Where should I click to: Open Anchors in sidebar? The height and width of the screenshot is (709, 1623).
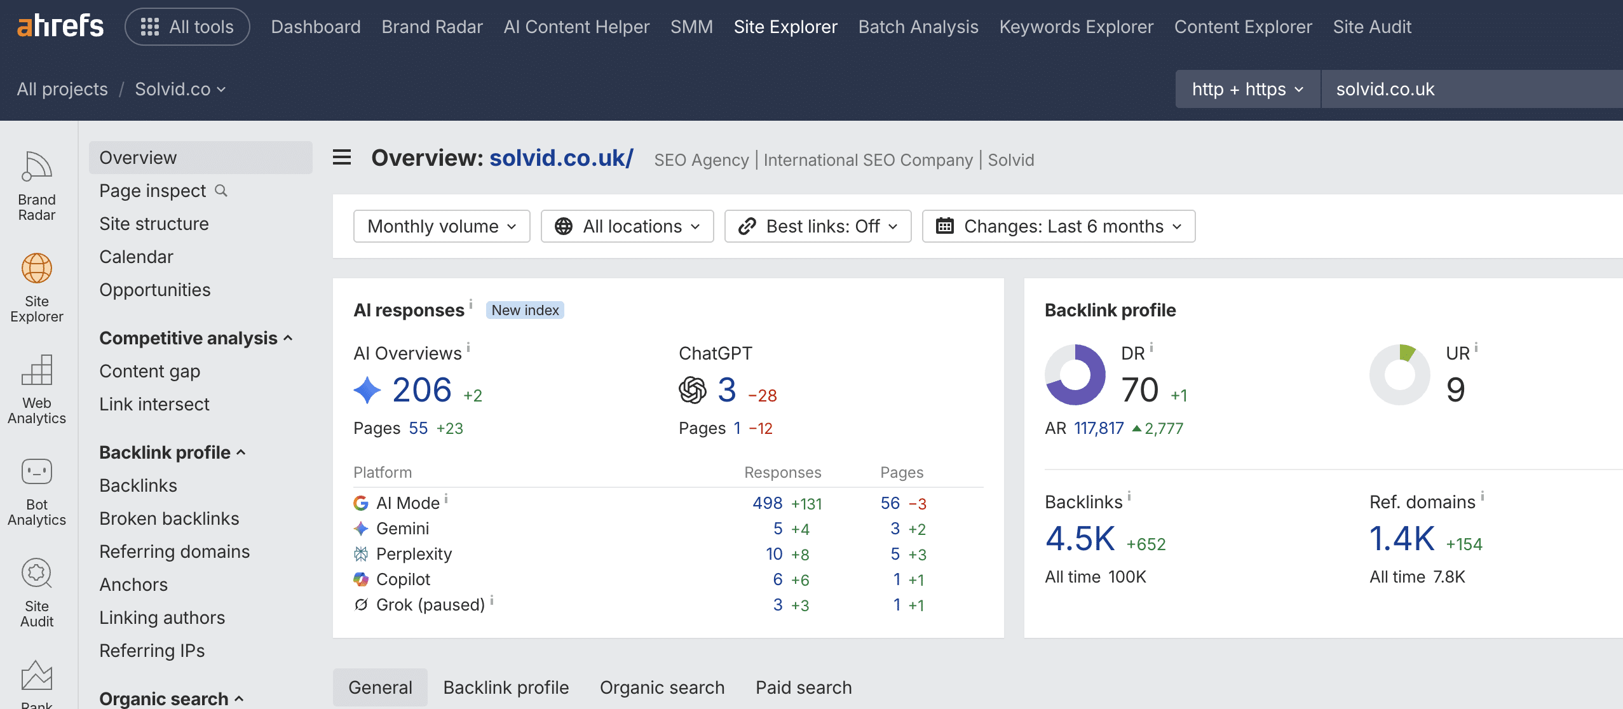pos(133,584)
